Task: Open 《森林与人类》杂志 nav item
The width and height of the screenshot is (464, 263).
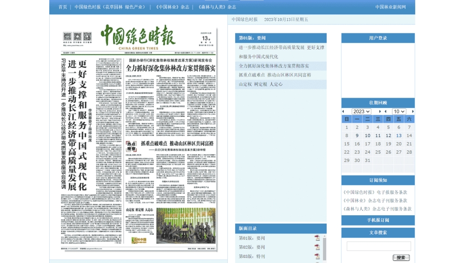Action: 217,7
